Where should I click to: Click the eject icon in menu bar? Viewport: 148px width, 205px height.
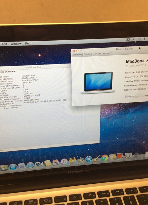pyautogui.click(x=134, y=39)
